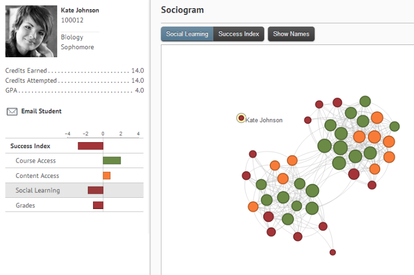Click the orange node at lower-left of cluster
The width and height of the screenshot is (414, 275).
click(x=253, y=207)
